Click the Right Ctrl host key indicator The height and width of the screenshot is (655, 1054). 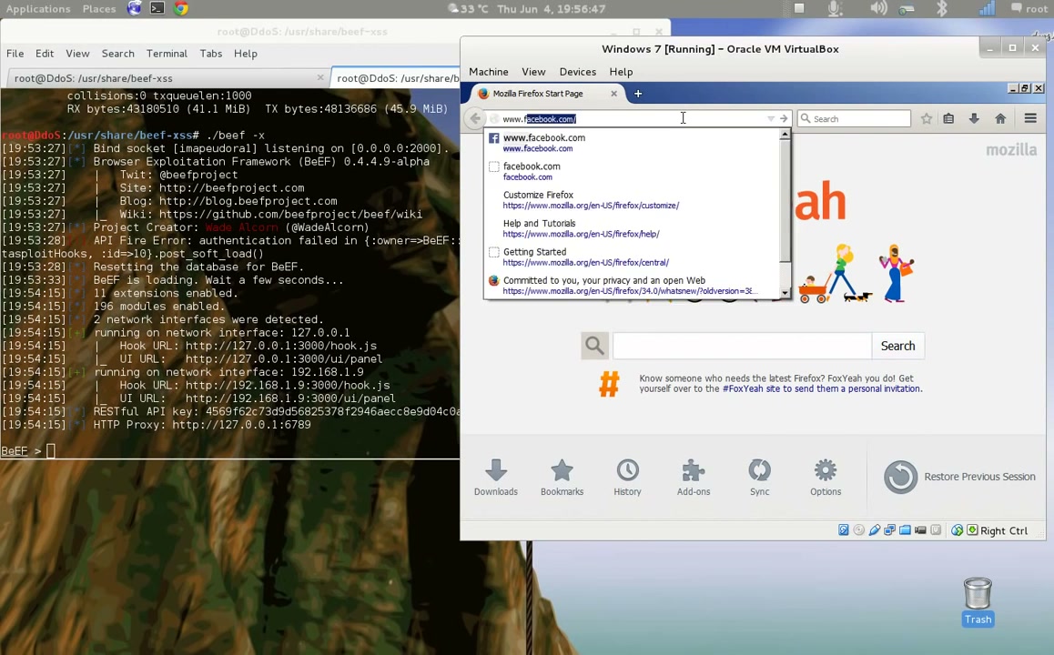(1004, 530)
